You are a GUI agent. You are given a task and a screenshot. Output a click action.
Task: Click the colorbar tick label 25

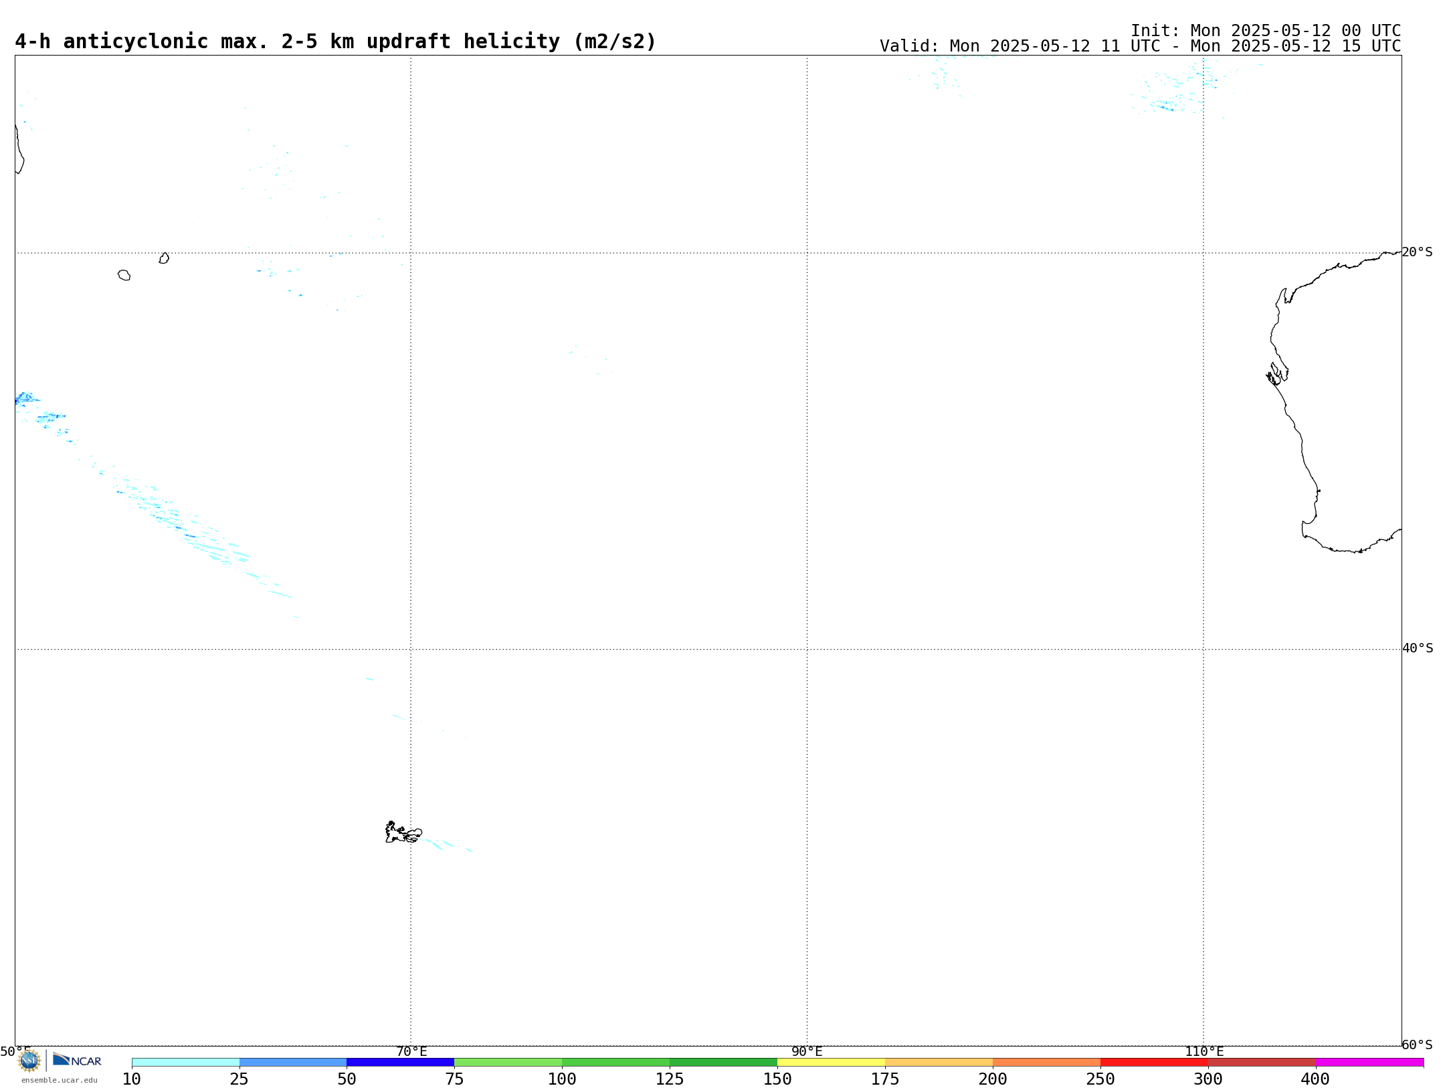pos(239,1079)
